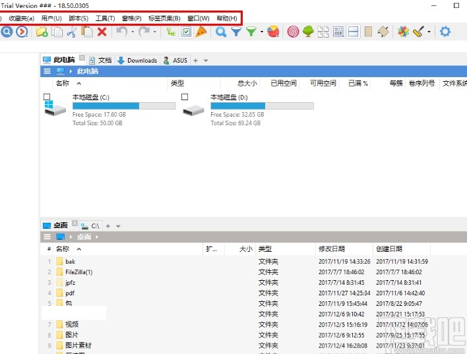Click the pink spiral icon
This screenshot has height=354, width=467.
coord(293,32)
